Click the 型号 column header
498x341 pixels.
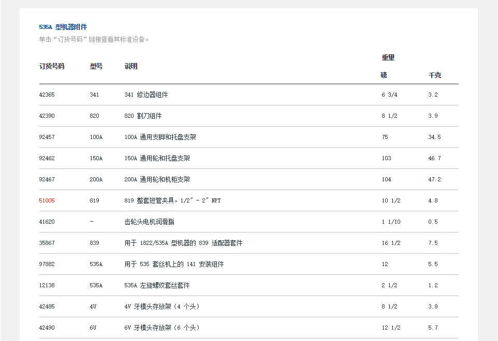(96, 67)
